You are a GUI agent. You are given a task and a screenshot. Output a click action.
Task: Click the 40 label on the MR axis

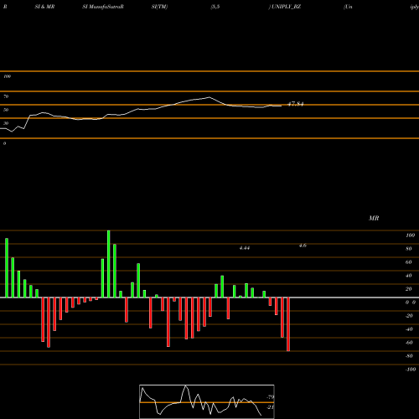[x=409, y=276]
